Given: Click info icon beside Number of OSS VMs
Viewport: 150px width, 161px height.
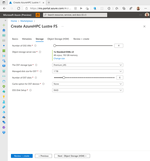Looking at the screenshot, I should [35, 46].
